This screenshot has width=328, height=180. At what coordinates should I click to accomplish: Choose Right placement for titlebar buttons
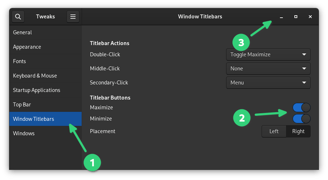pyautogui.click(x=298, y=131)
